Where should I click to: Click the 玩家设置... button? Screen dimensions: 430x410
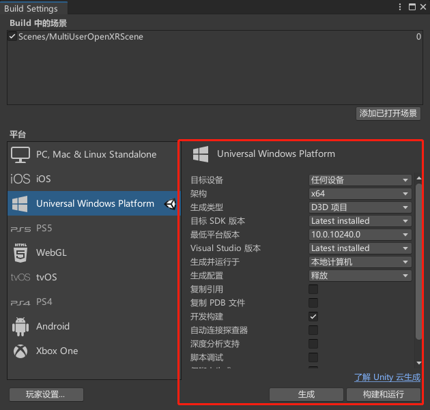(46, 394)
